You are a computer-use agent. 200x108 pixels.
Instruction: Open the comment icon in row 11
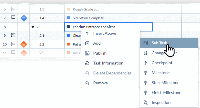[x=13, y=53]
